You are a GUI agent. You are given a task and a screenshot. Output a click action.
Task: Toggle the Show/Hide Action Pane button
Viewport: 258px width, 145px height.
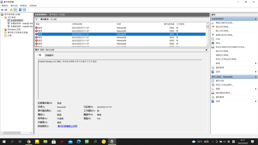tap(24, 10)
